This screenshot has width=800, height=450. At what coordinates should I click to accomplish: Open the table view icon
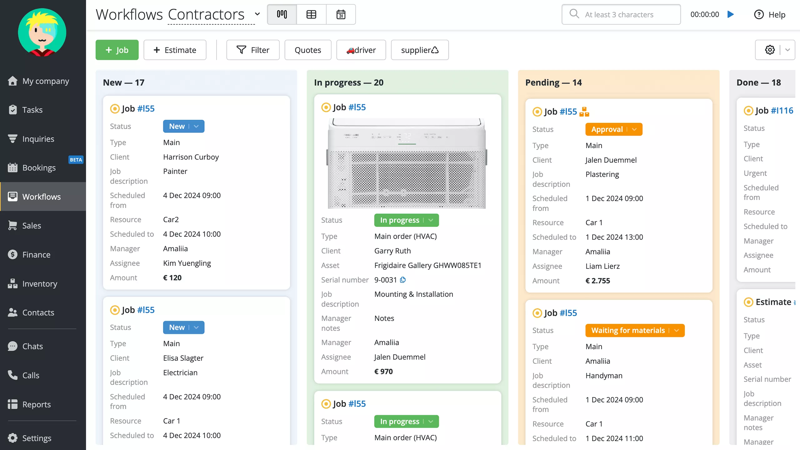pos(311,14)
